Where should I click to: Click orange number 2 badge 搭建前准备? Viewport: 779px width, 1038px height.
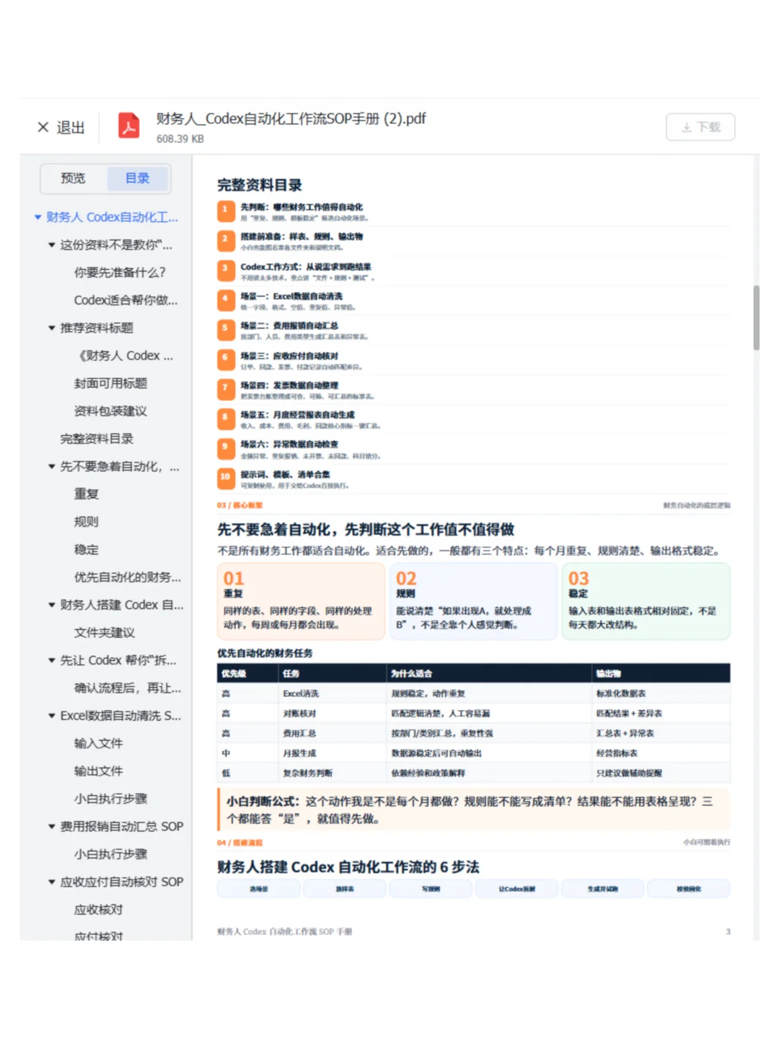pos(225,239)
